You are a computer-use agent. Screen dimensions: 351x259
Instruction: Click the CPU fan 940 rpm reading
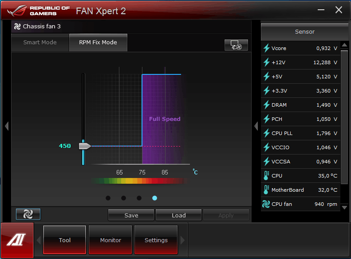[x=326, y=204]
